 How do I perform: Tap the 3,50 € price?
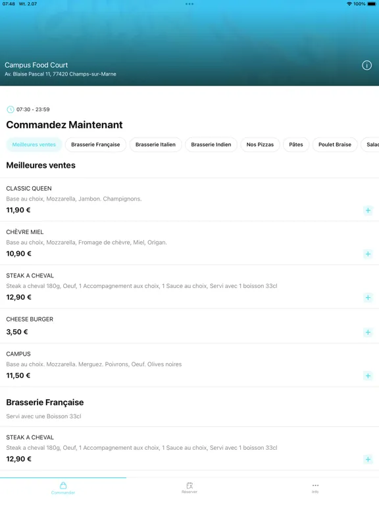17,331
